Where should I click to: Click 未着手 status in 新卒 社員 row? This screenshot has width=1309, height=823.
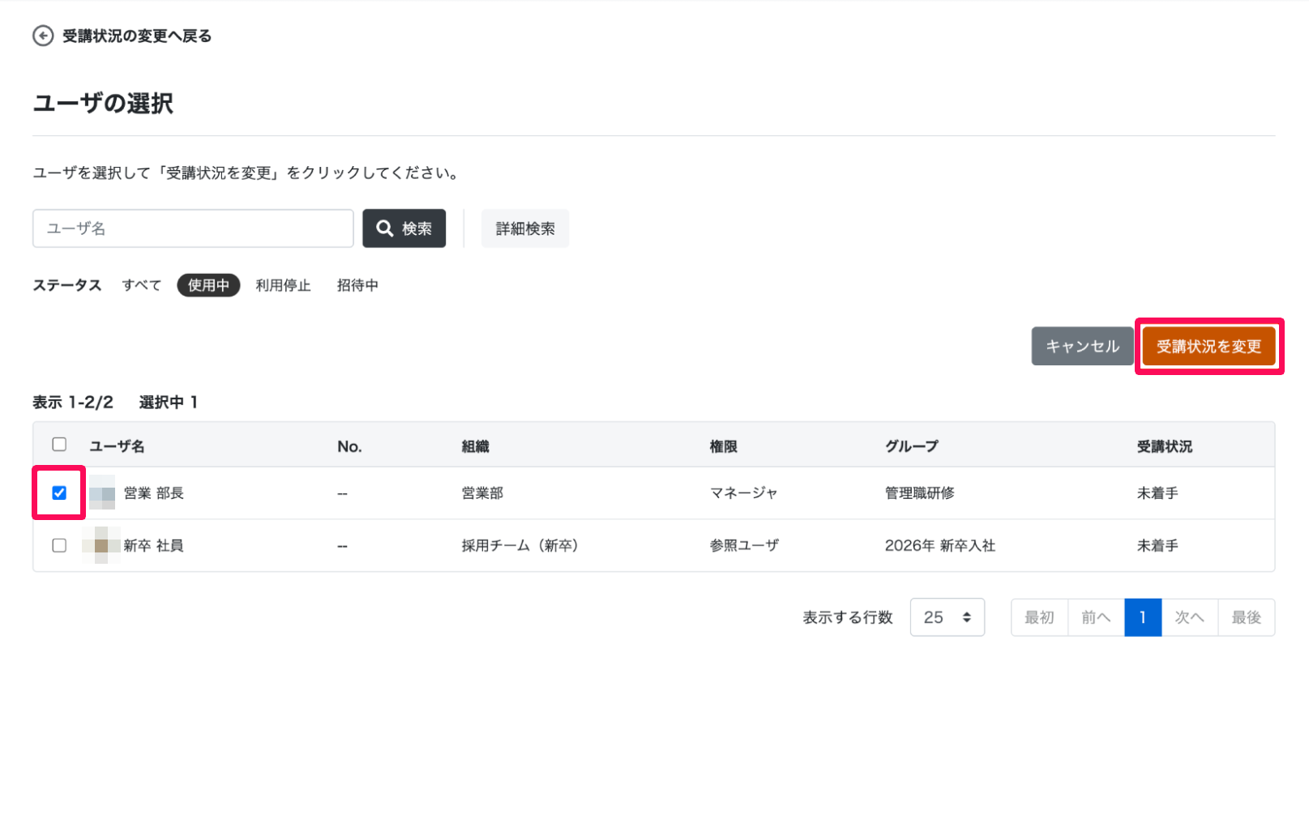1157,546
